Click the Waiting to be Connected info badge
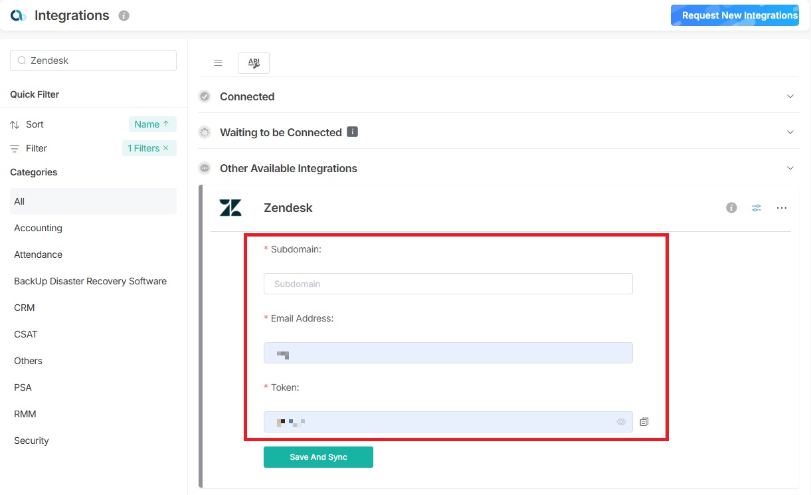Viewport: 811px width, 495px height. tap(353, 132)
